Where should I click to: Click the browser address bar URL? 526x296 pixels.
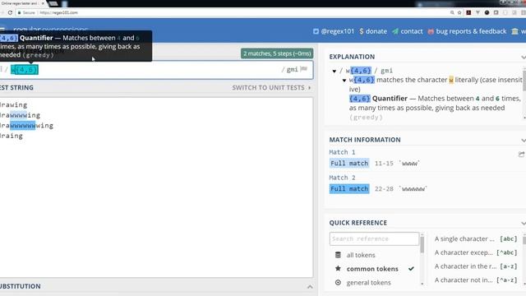58,12
